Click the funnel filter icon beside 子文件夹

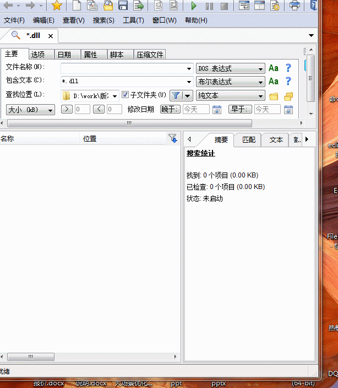pyautogui.click(x=176, y=95)
